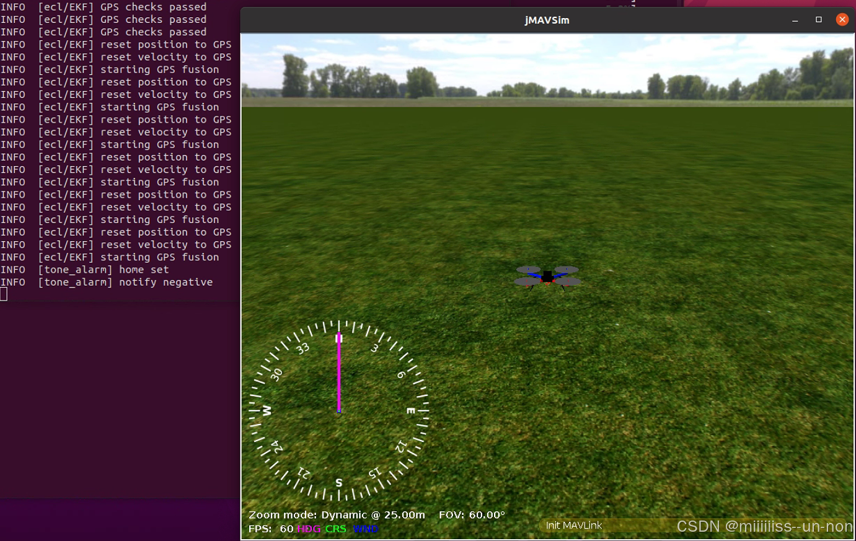The height and width of the screenshot is (541, 856).
Task: Close the jMAVSim window
Action: click(842, 20)
